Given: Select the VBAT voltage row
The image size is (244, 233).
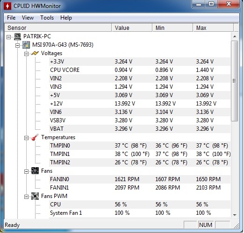Looking at the screenshot, I should (140, 129).
